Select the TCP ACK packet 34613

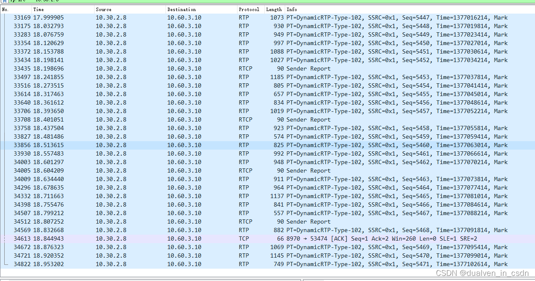pyautogui.click(x=170, y=238)
